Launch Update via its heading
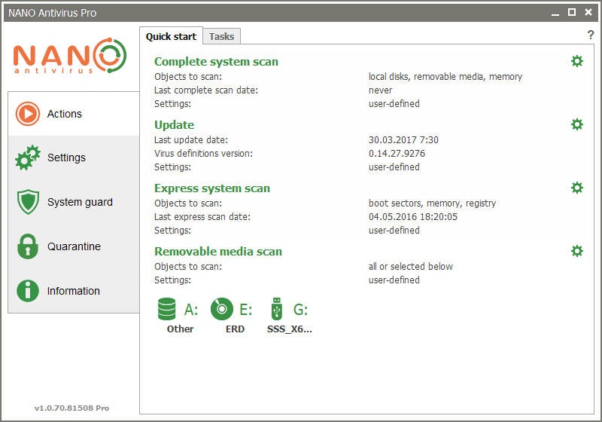The height and width of the screenshot is (422, 602). tap(175, 125)
